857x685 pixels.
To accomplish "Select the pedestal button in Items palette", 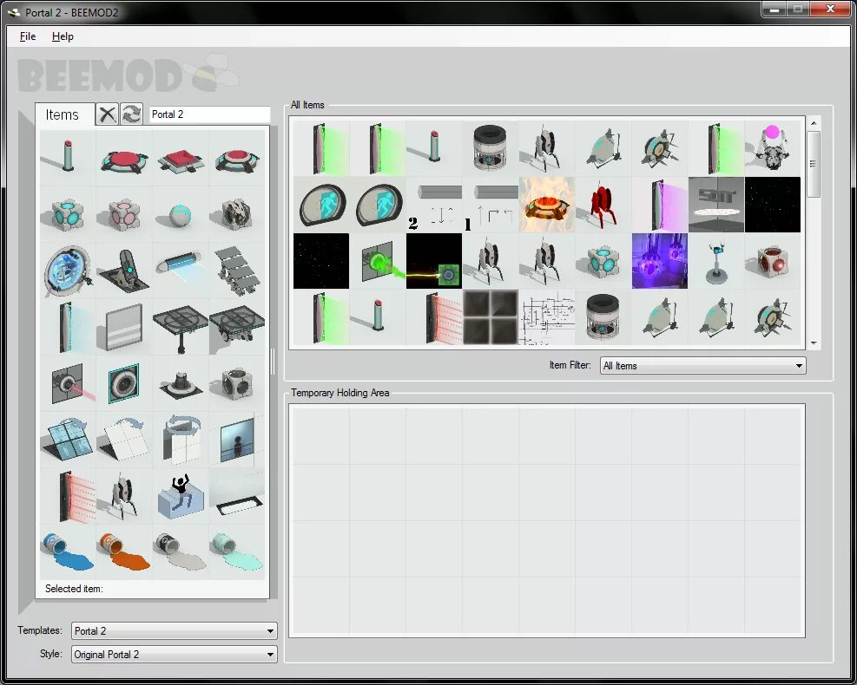I will pos(67,157).
